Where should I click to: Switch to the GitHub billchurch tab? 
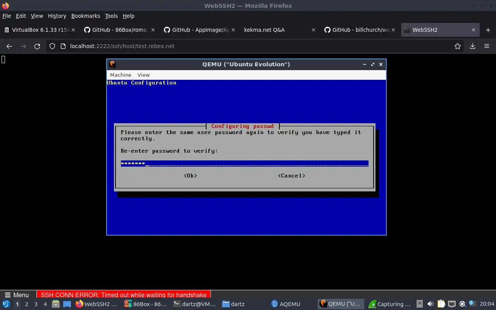[x=359, y=30]
